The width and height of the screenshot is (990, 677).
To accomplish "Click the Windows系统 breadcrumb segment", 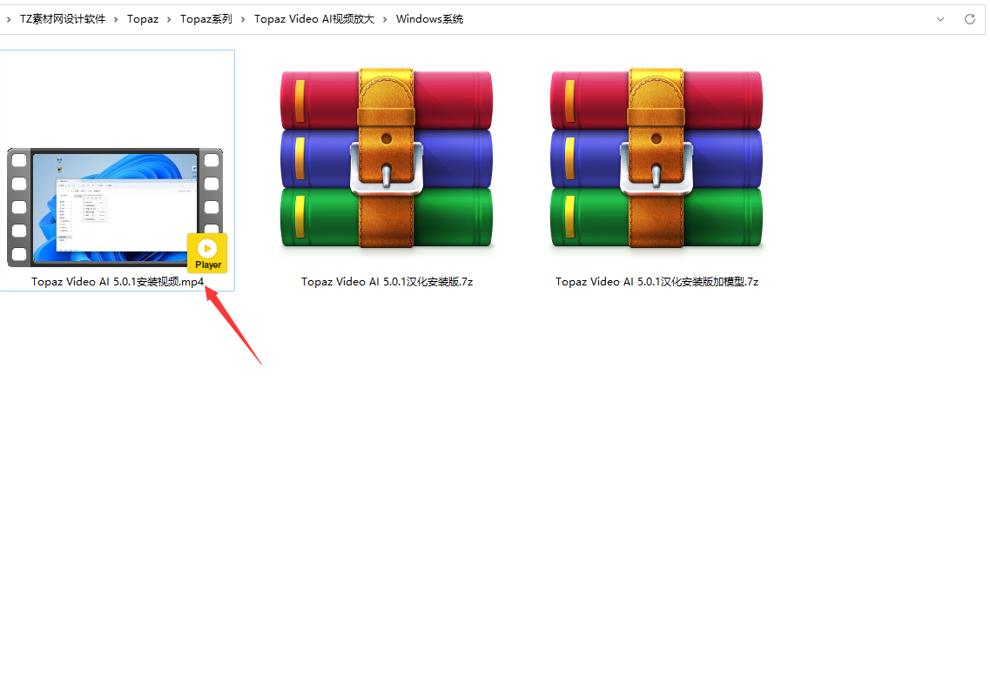I will (429, 19).
